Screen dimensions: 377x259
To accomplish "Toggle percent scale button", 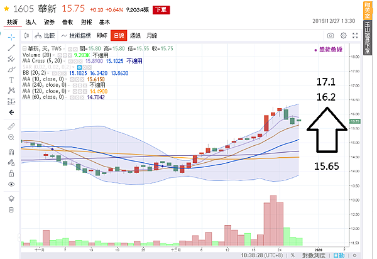I will pos(293,255).
